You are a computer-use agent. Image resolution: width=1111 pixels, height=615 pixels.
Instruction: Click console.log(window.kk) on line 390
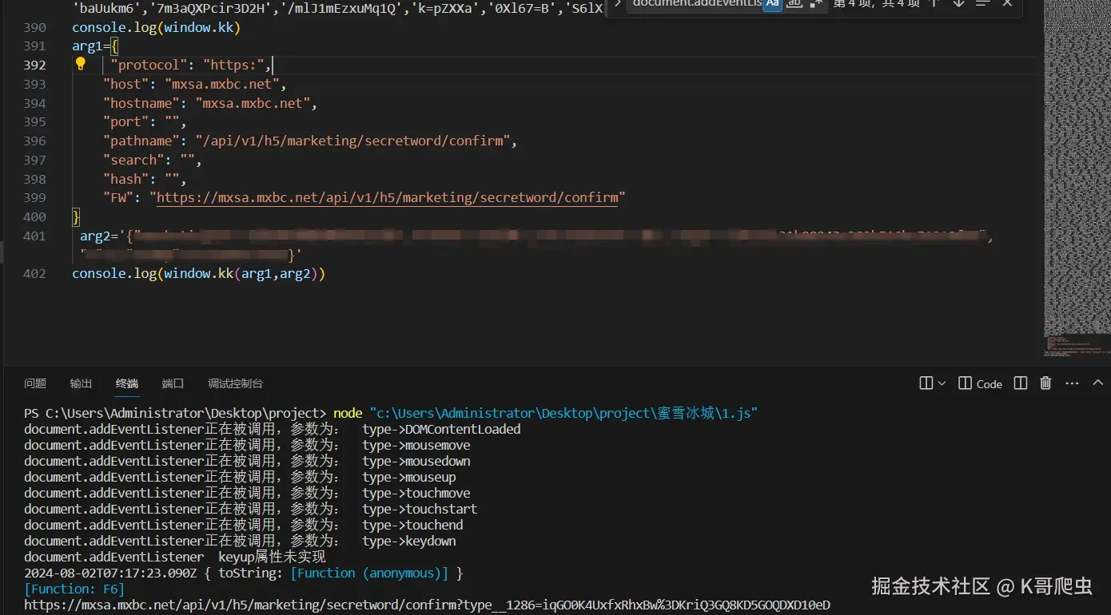click(157, 27)
